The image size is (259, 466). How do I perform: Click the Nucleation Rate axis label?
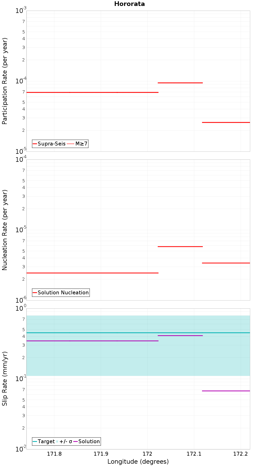click(x=5, y=230)
